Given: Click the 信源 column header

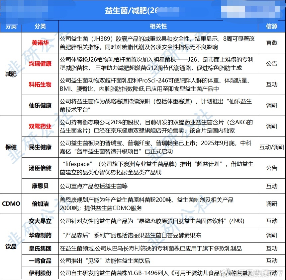Looking at the screenshot, I should click(272, 27).
